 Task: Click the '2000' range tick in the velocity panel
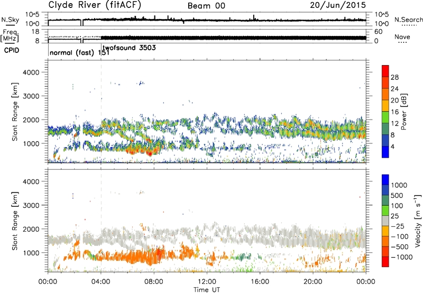pos(31,229)
